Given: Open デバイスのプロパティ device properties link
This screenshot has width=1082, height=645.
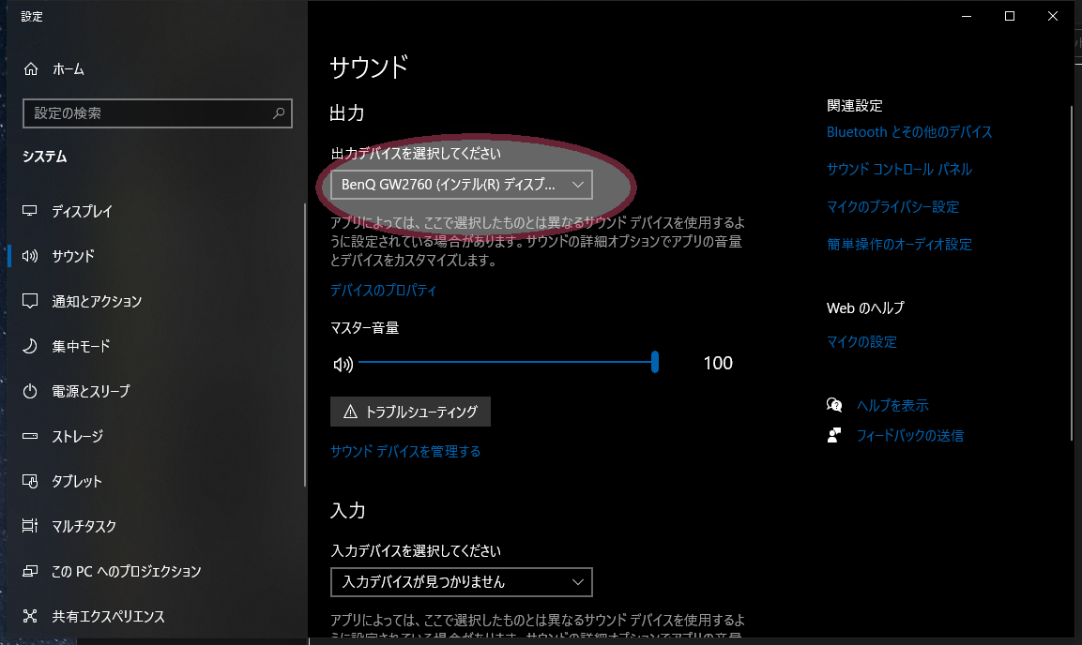Looking at the screenshot, I should pos(383,291).
